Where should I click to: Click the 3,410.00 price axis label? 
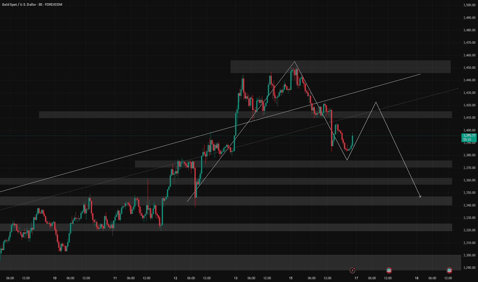(469, 118)
